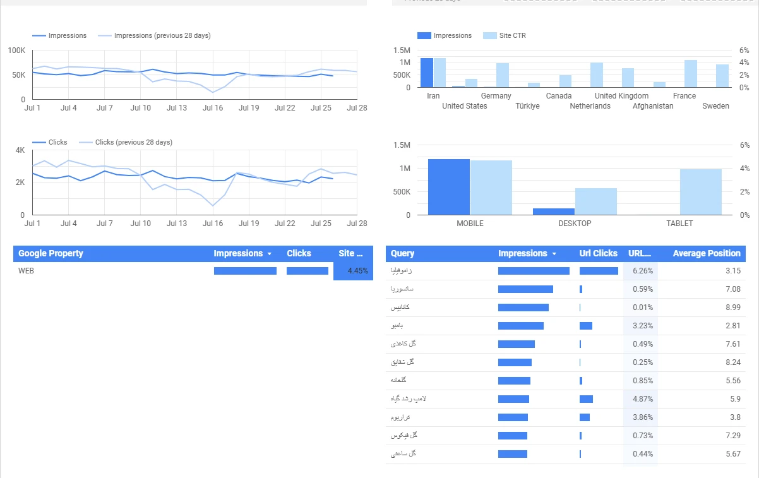Sort the table by the Google Property column header
The height and width of the screenshot is (478, 759).
coord(51,253)
